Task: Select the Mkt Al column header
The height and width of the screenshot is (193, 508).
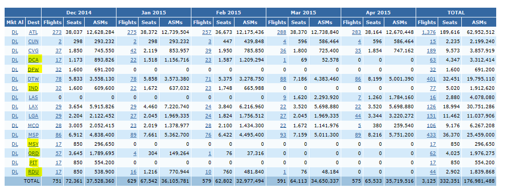Action: pos(15,23)
